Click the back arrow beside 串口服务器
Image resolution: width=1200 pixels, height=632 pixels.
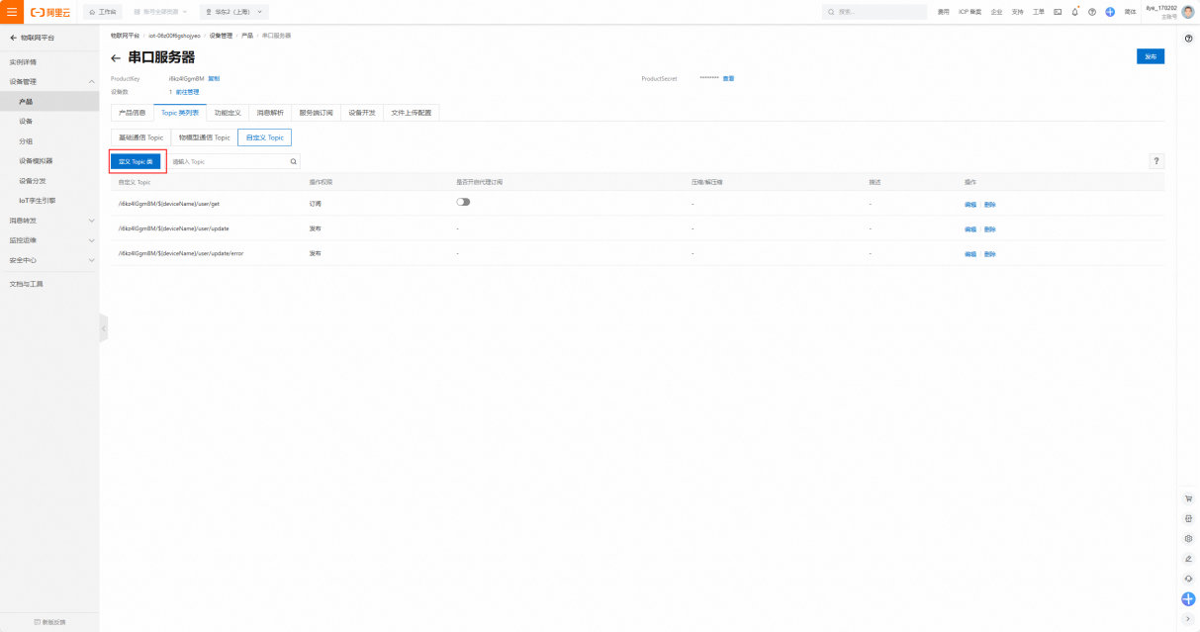pyautogui.click(x=116, y=58)
